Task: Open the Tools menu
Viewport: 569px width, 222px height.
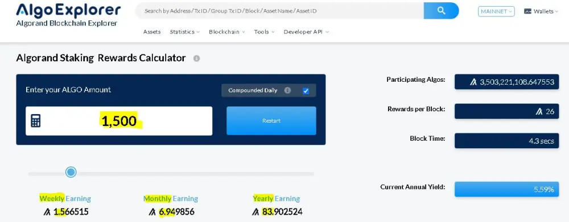Action: 264,32
